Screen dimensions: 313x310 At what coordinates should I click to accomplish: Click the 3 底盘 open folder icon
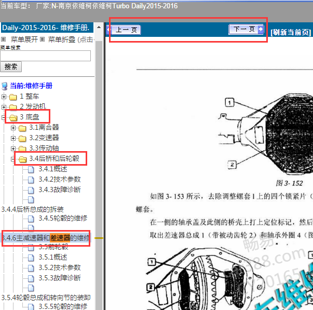(13, 118)
